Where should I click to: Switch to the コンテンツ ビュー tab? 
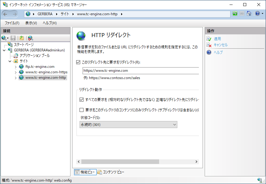[111, 172]
